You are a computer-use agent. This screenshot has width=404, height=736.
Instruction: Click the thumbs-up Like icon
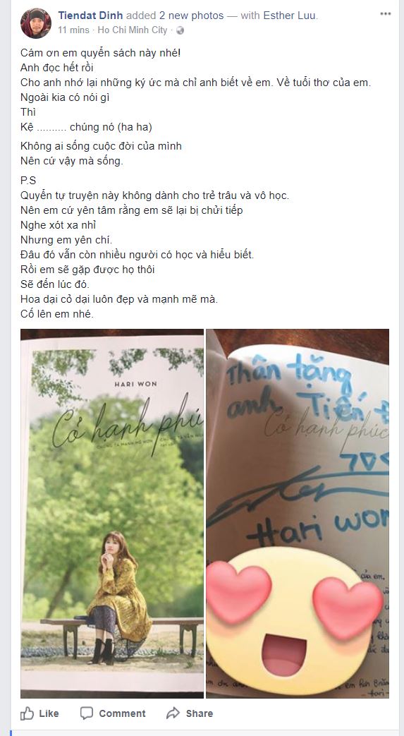point(27,713)
